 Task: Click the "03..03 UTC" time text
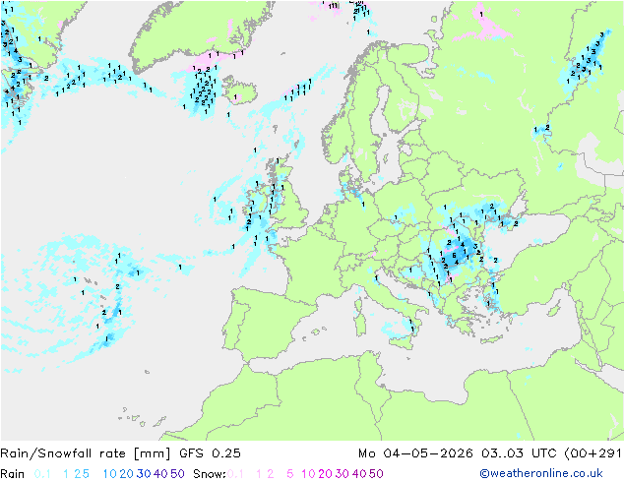pyautogui.click(x=519, y=453)
